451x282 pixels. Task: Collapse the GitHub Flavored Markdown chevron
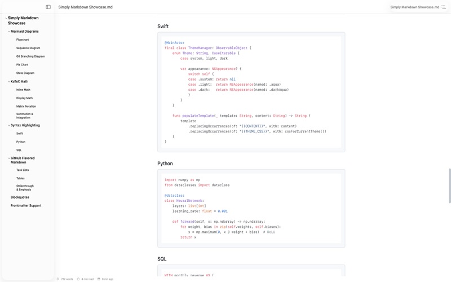click(9, 158)
